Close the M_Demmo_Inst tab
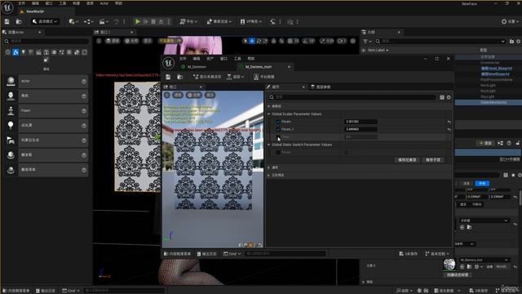The height and width of the screenshot is (294, 522). pos(289,67)
